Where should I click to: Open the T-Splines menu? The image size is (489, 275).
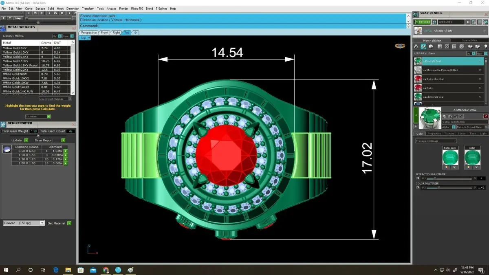[162, 9]
